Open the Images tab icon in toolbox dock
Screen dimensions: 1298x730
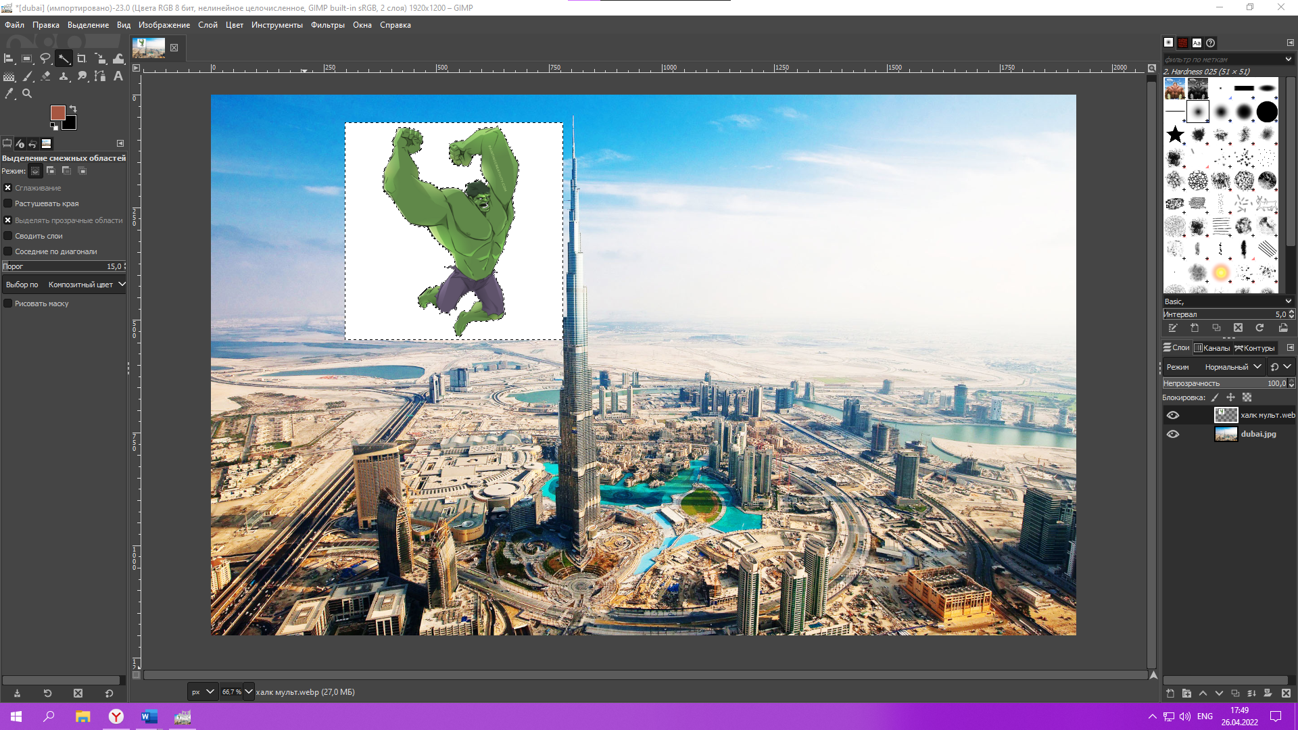46,143
